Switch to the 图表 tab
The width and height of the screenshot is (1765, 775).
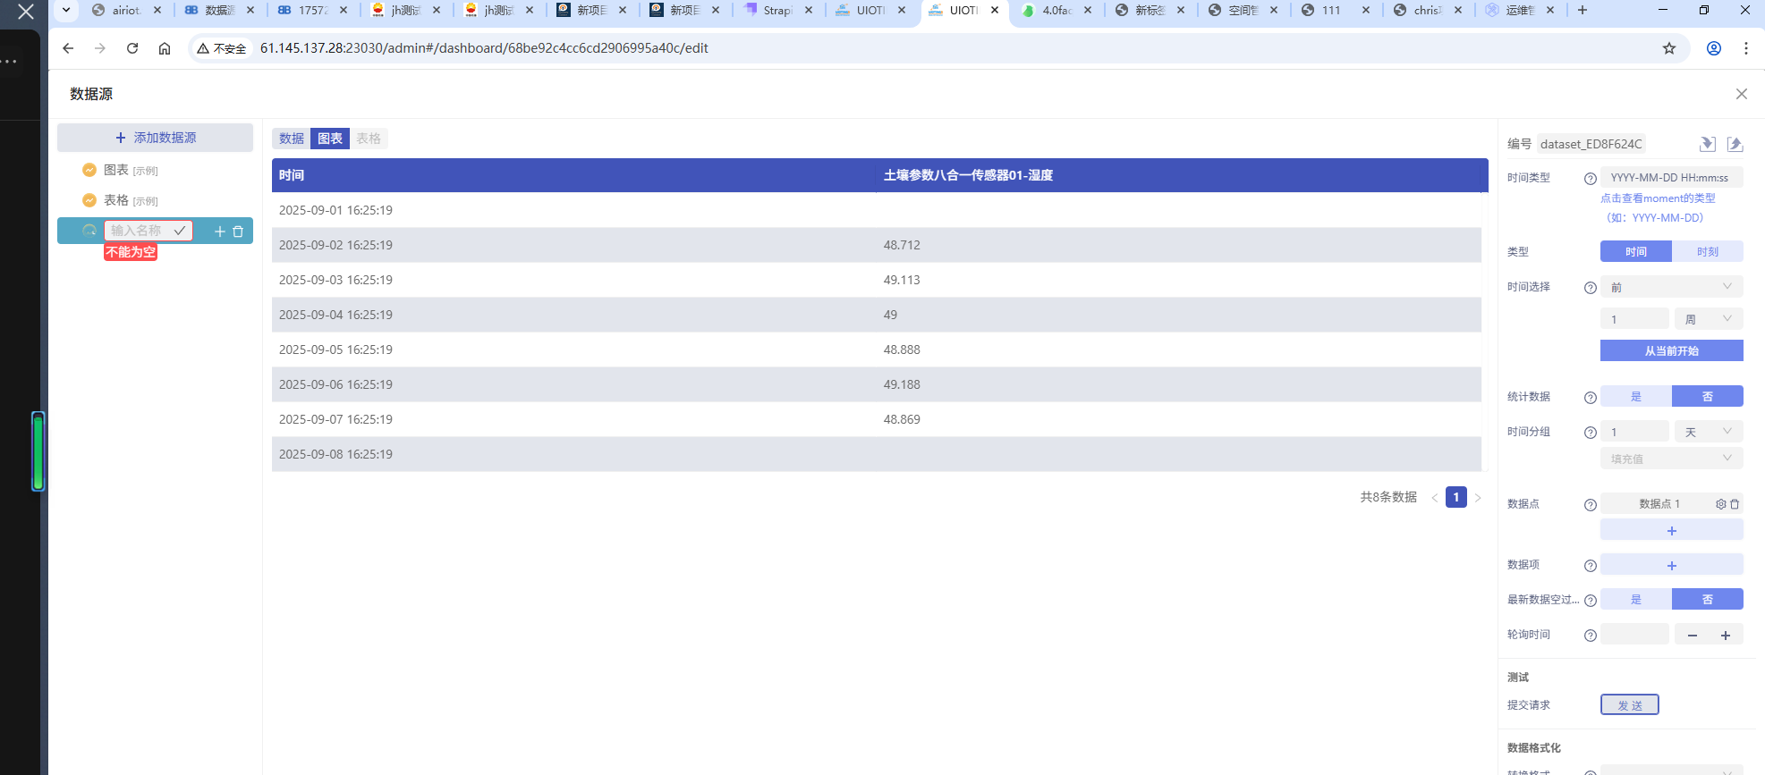(x=330, y=139)
